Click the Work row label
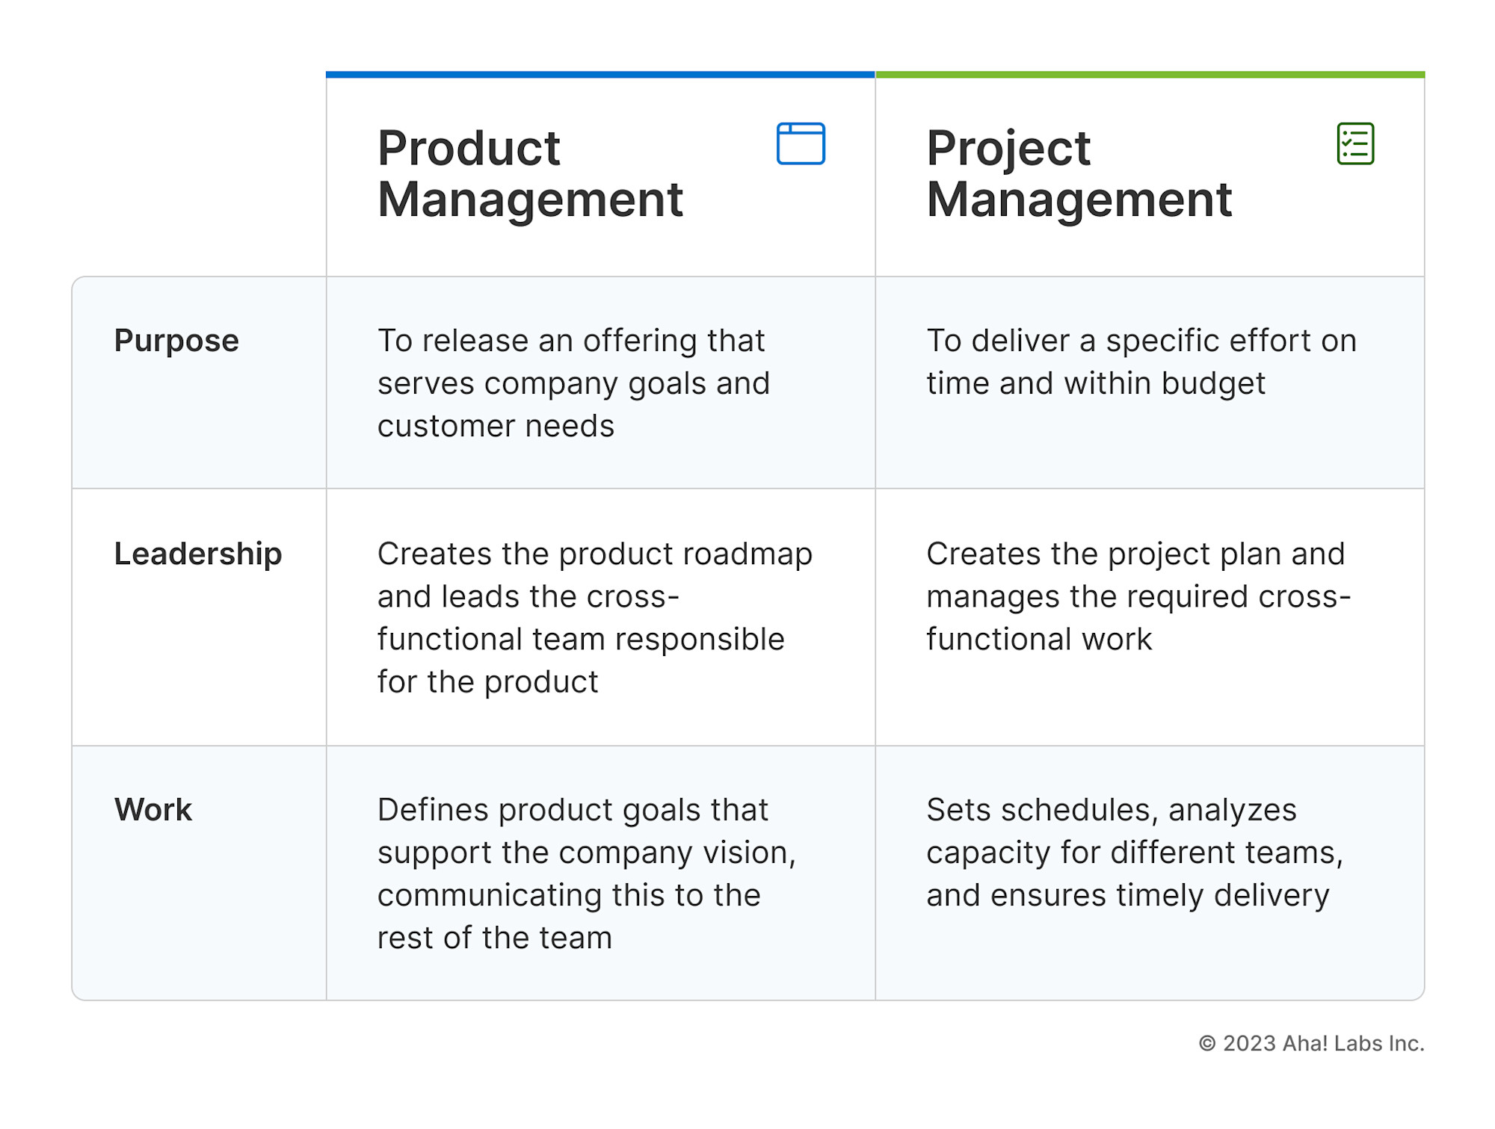 tap(153, 810)
